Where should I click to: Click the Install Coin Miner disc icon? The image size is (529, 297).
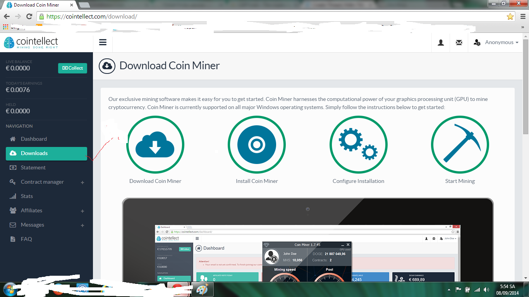point(257,145)
